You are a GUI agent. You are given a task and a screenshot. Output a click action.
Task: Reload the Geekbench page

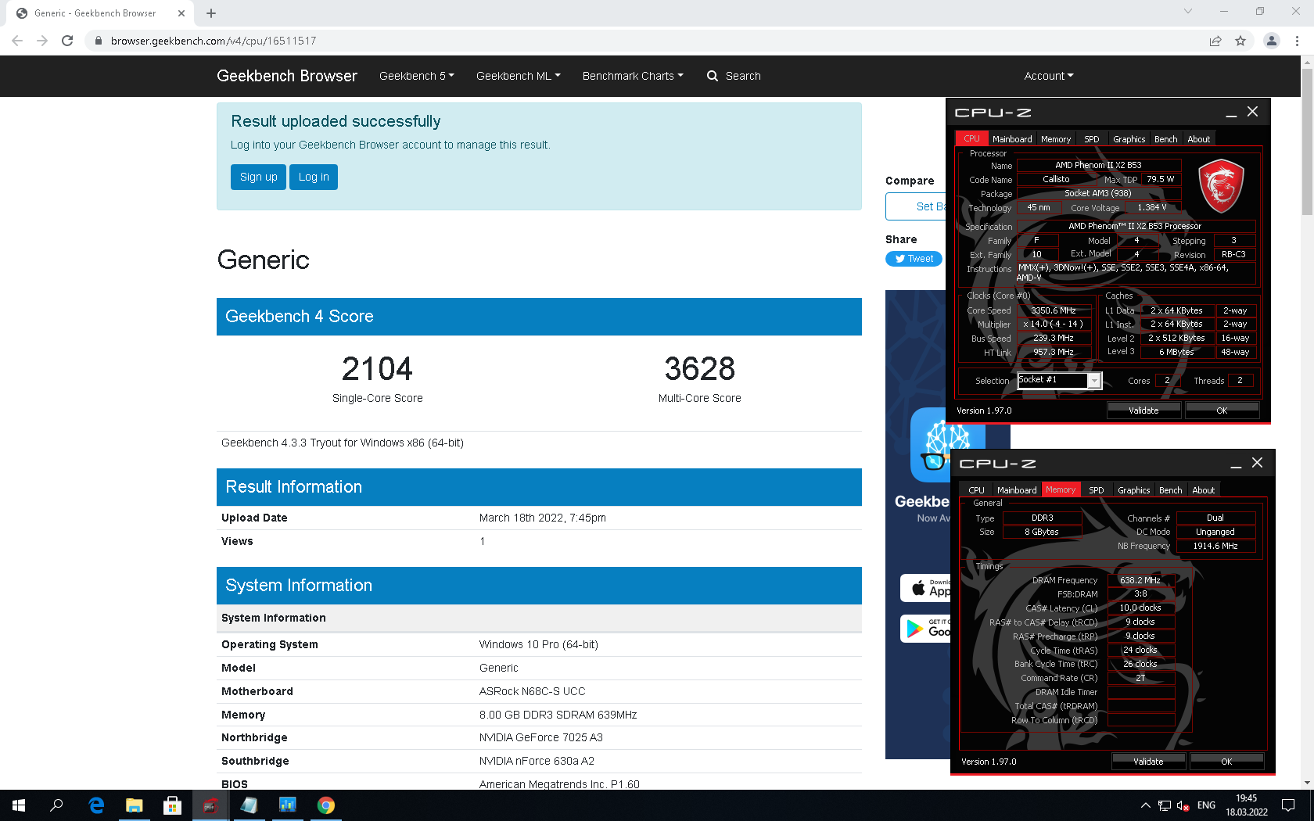[x=67, y=41]
